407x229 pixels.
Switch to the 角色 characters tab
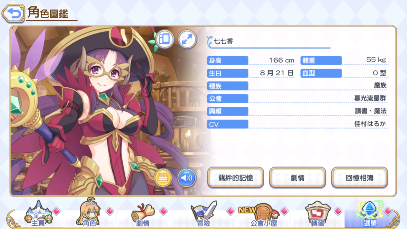(x=89, y=215)
